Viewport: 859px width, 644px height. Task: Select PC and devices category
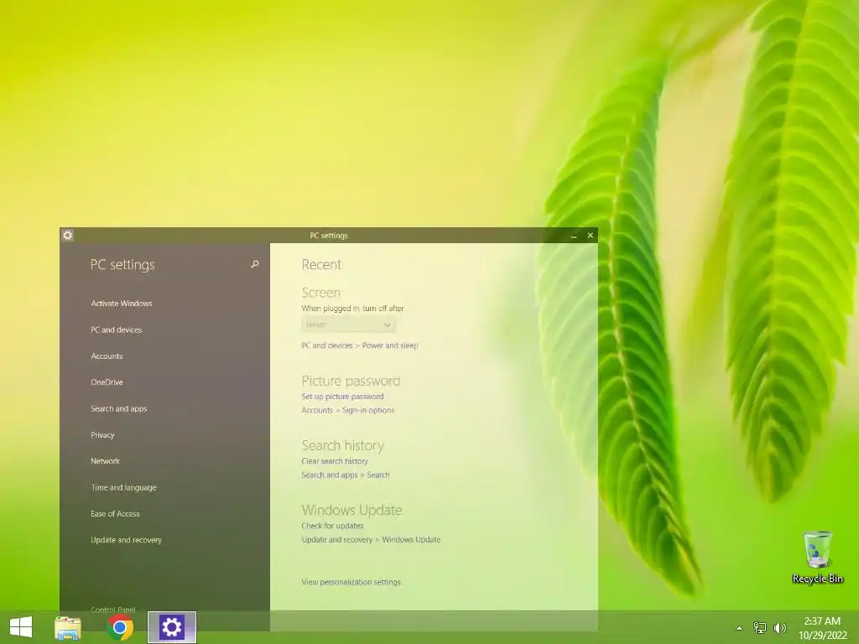116,330
